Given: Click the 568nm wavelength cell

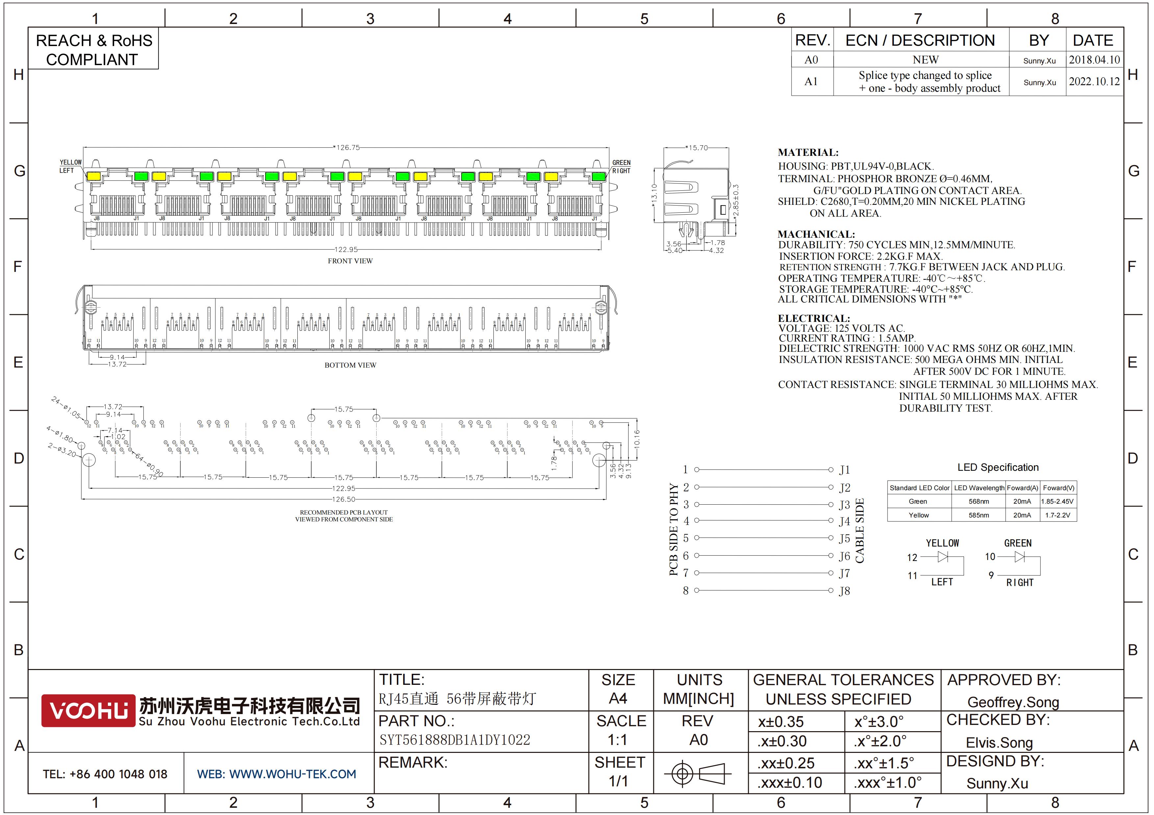Looking at the screenshot, I should tap(979, 501).
